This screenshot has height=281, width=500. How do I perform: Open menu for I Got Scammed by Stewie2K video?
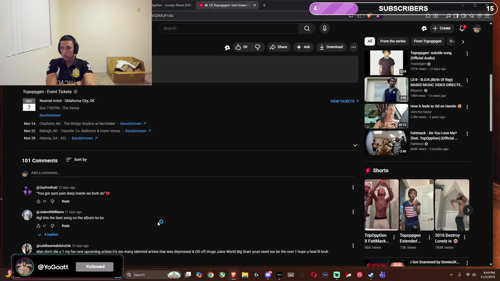pos(467,263)
